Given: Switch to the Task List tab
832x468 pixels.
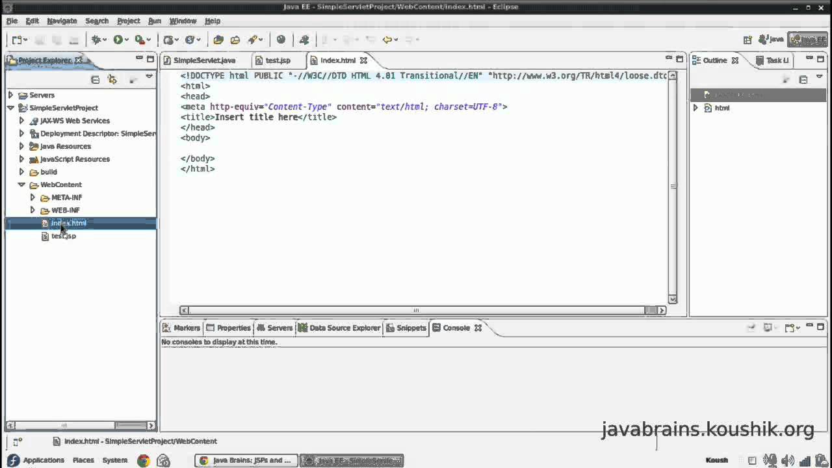Looking at the screenshot, I should (x=772, y=60).
